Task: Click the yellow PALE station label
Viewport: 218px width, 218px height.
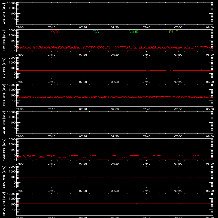Action: click(173, 32)
